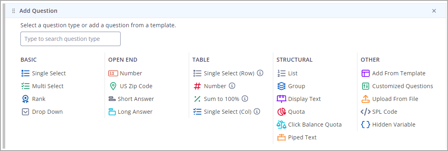The width and height of the screenshot is (448, 151).
Task: Grab the Add Question drag handle
Action: tap(14, 11)
